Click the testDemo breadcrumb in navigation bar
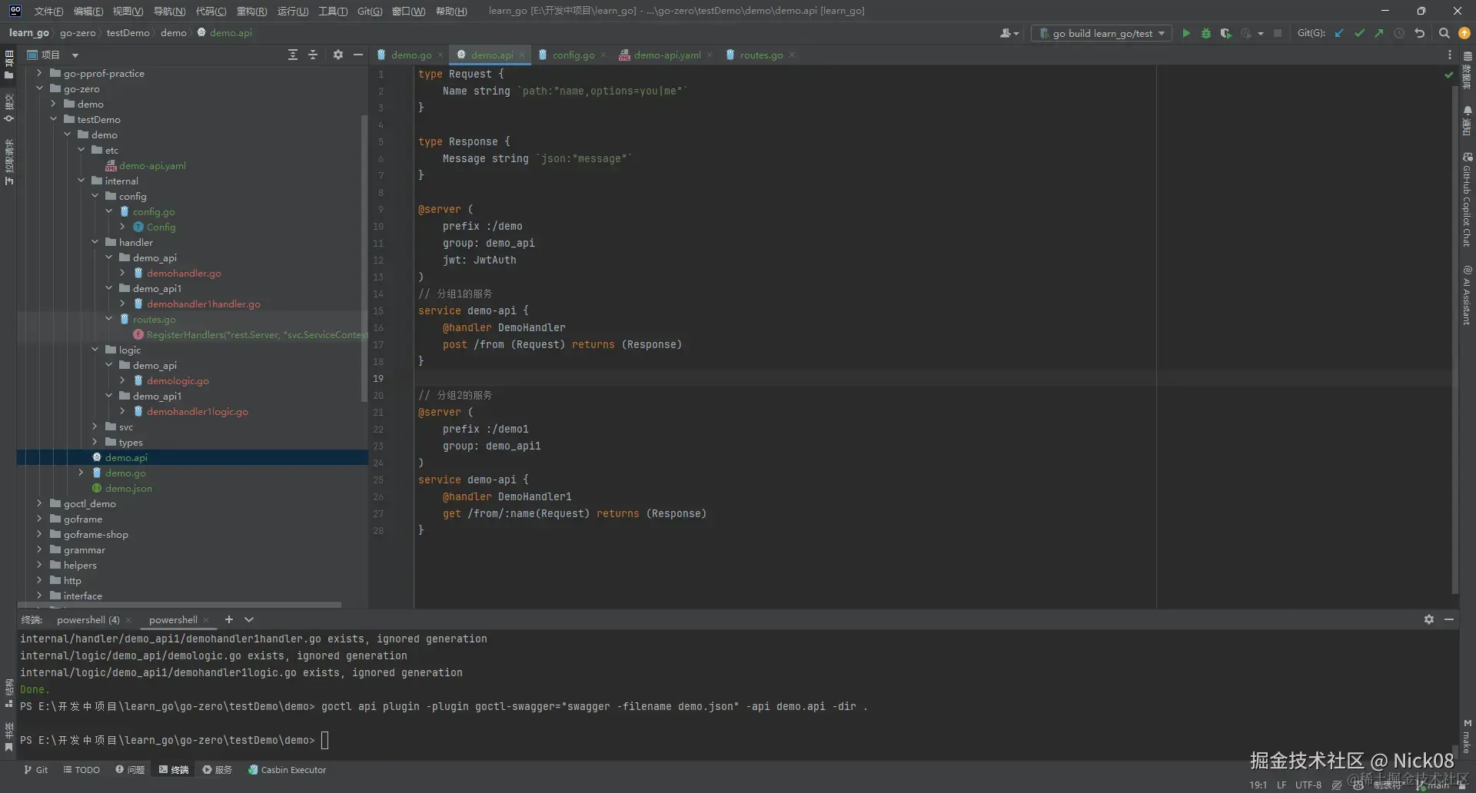The width and height of the screenshot is (1476, 793). 128,32
